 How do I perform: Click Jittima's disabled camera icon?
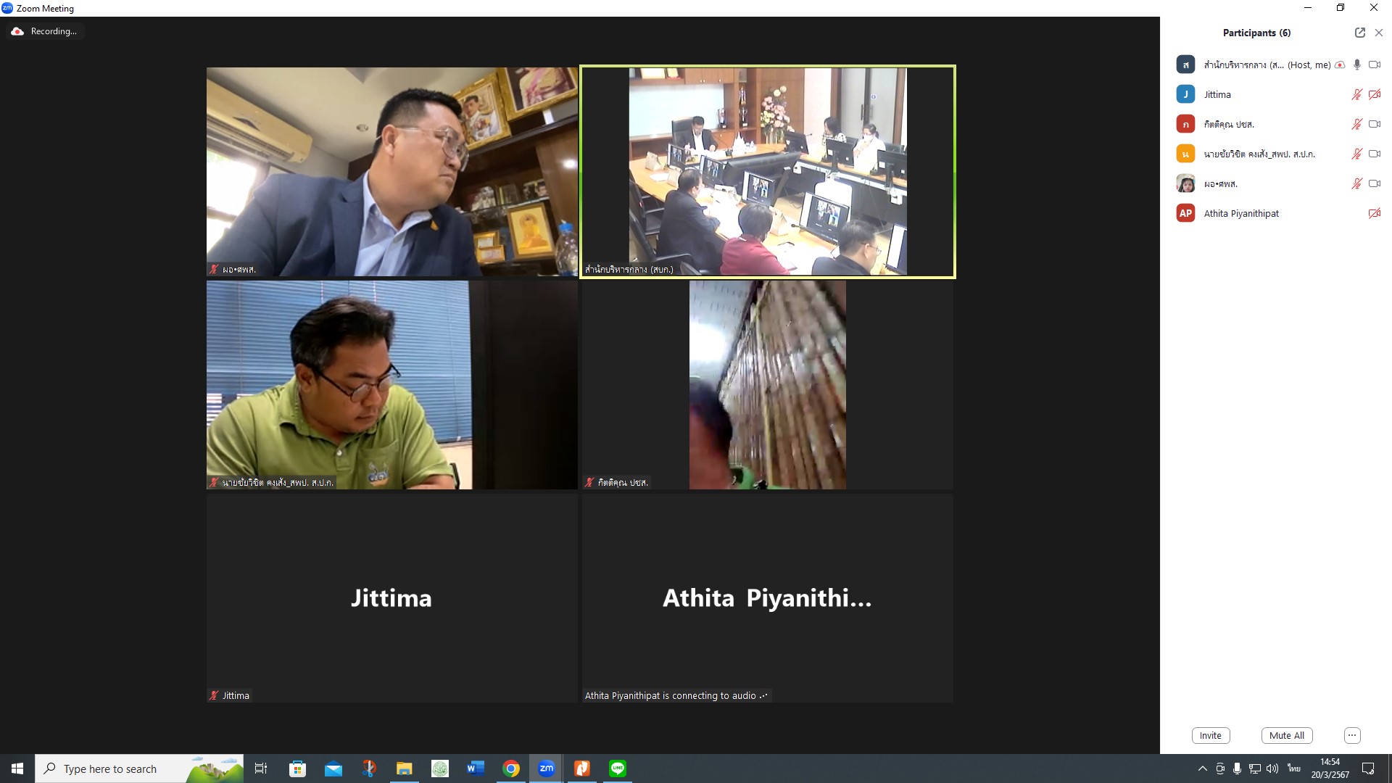tap(1374, 94)
